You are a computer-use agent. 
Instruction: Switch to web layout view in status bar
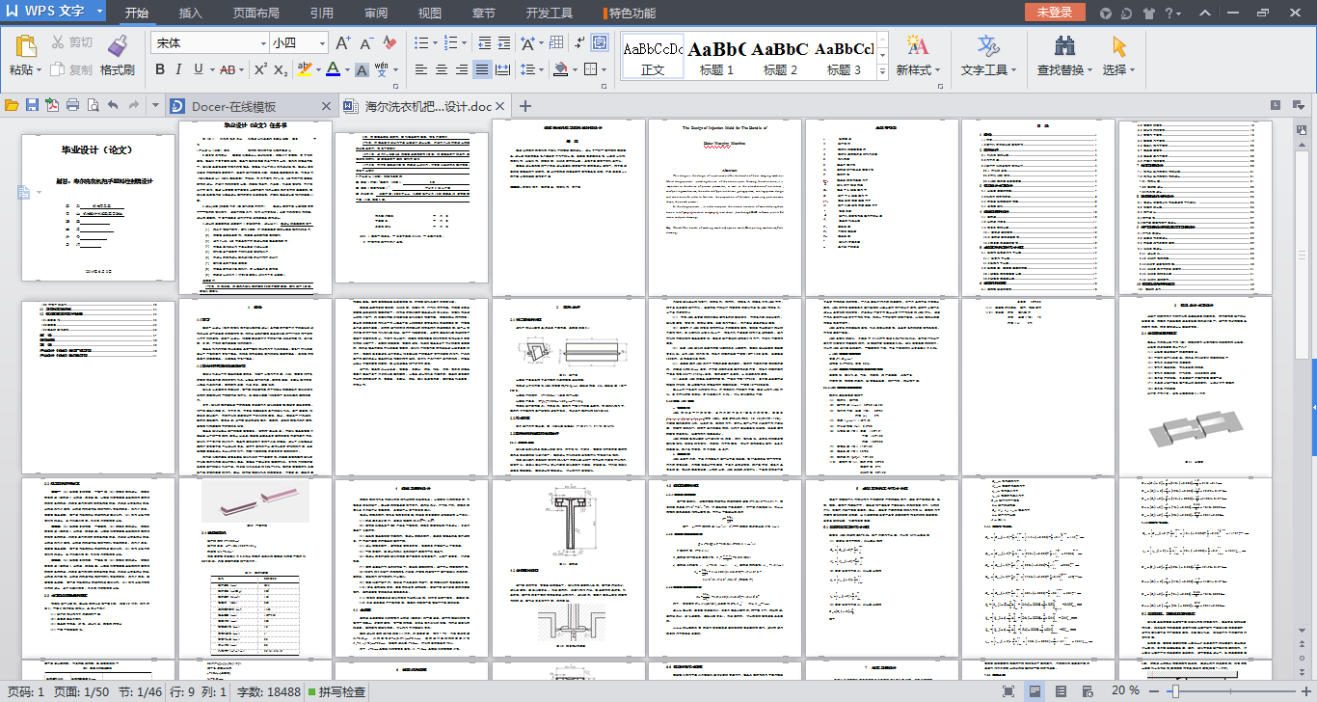pos(1088,691)
